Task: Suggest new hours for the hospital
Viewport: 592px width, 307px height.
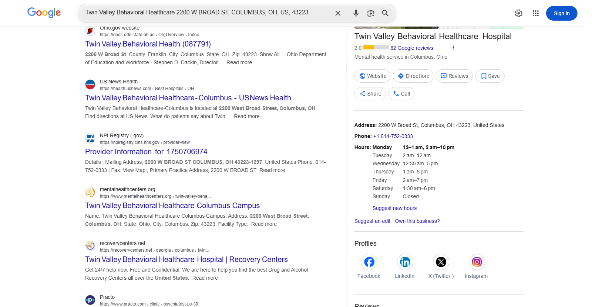Action: tap(394, 208)
